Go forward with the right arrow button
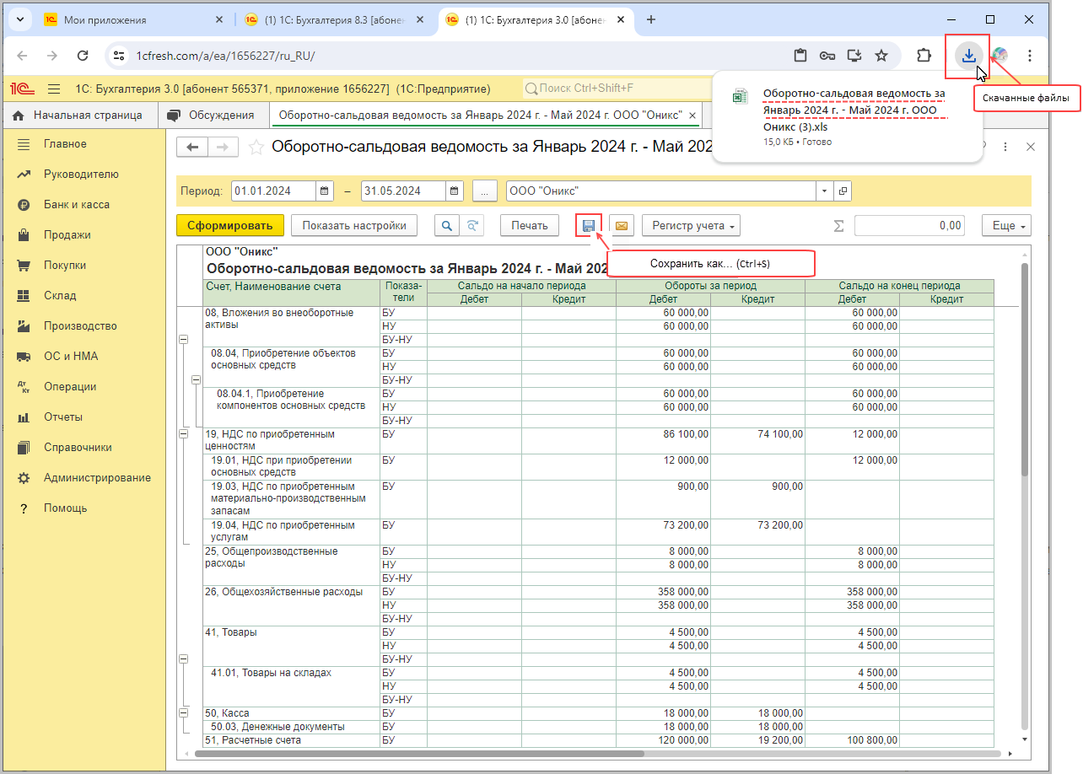This screenshot has height=774, width=1083. point(222,148)
